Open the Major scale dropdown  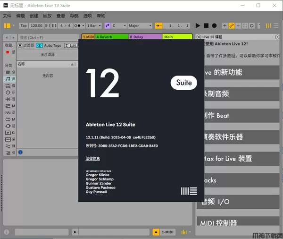pos(140,26)
